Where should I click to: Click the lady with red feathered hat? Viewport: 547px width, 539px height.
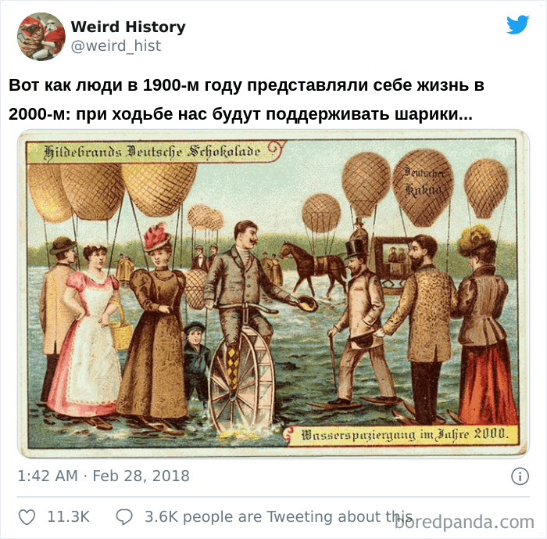pos(153,322)
